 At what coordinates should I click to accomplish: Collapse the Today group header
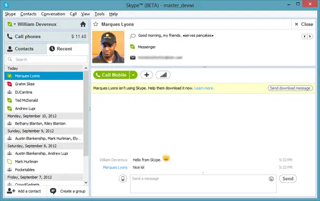(44, 68)
